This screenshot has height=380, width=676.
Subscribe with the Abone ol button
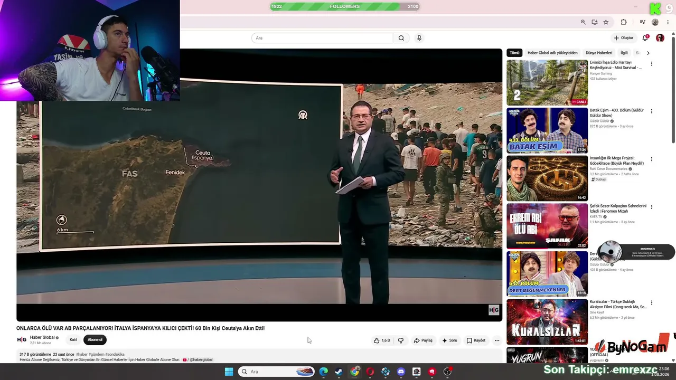click(x=95, y=340)
